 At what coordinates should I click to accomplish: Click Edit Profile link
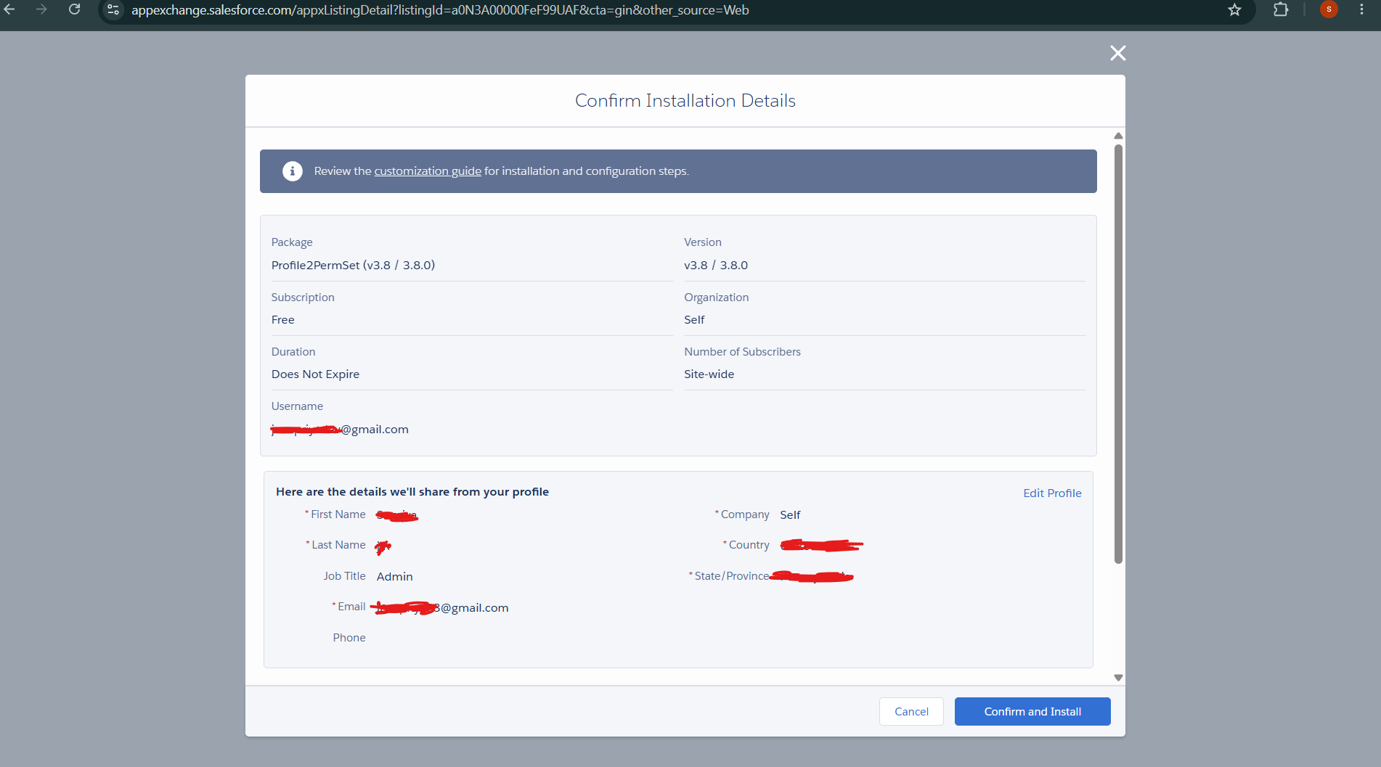[1052, 493]
